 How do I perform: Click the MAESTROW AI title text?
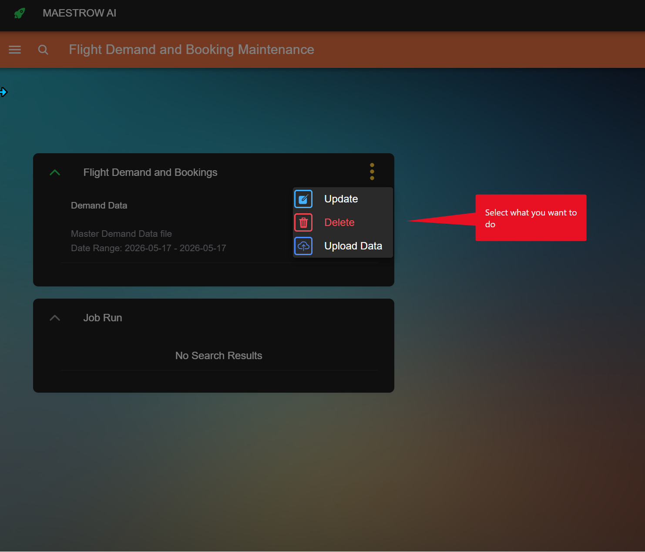tap(80, 13)
